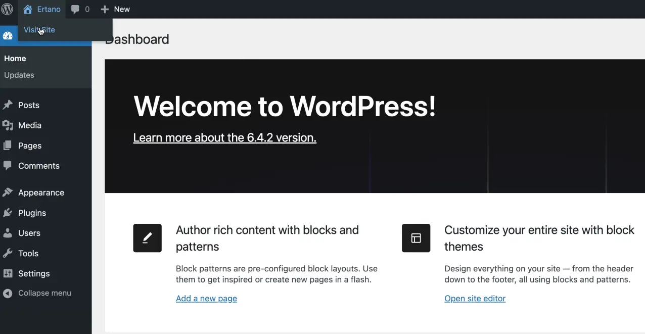This screenshot has width=645, height=334.
Task: Open comments via speech bubble icon
Action: tap(75, 9)
